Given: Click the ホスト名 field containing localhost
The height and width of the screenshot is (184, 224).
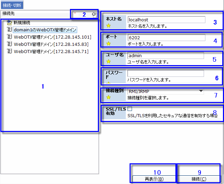Looking at the screenshot, I should [x=166, y=20].
